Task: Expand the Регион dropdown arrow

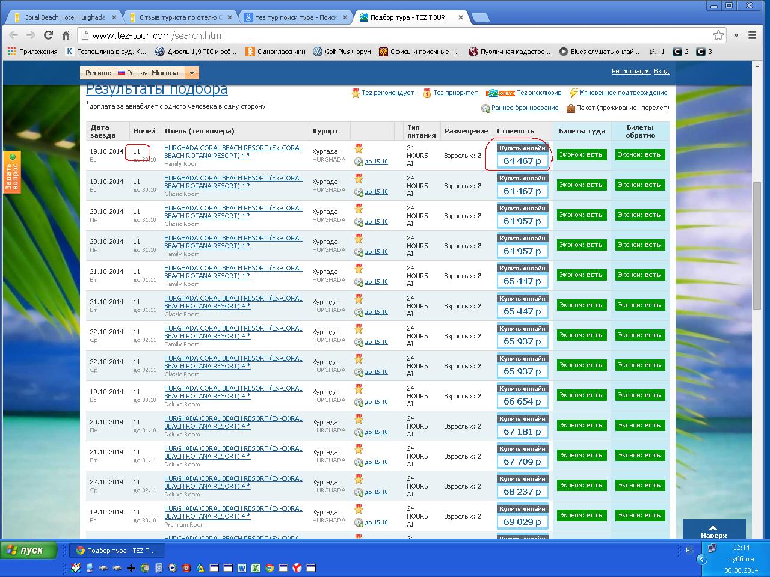Action: click(192, 73)
